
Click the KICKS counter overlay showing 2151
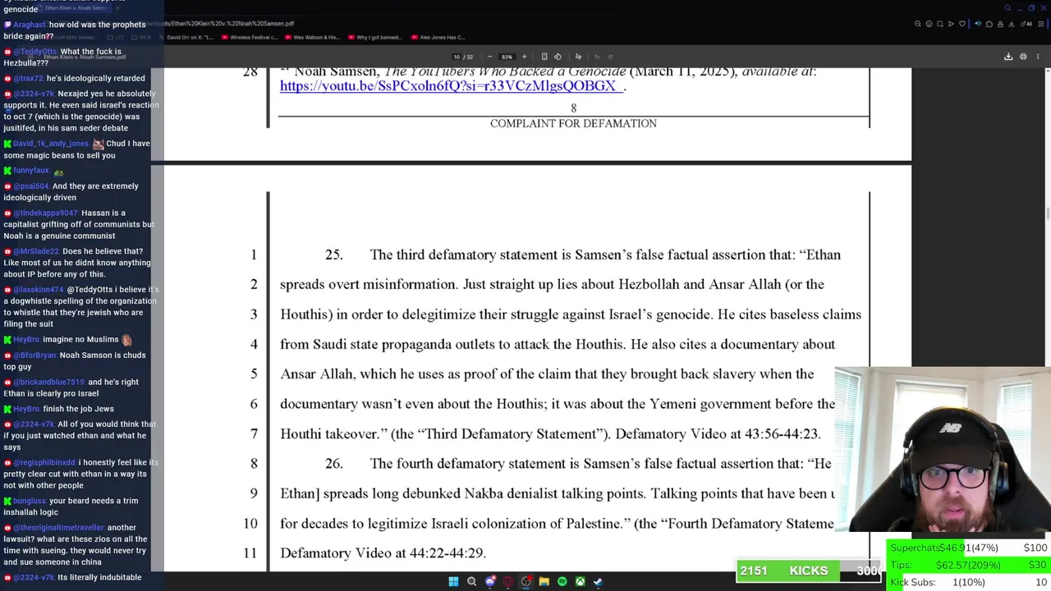[x=810, y=570]
